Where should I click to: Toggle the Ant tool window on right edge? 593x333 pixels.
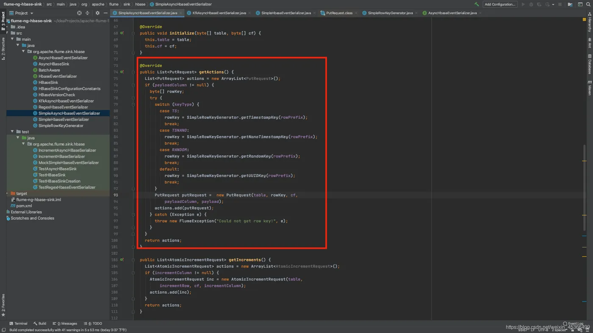point(590,44)
